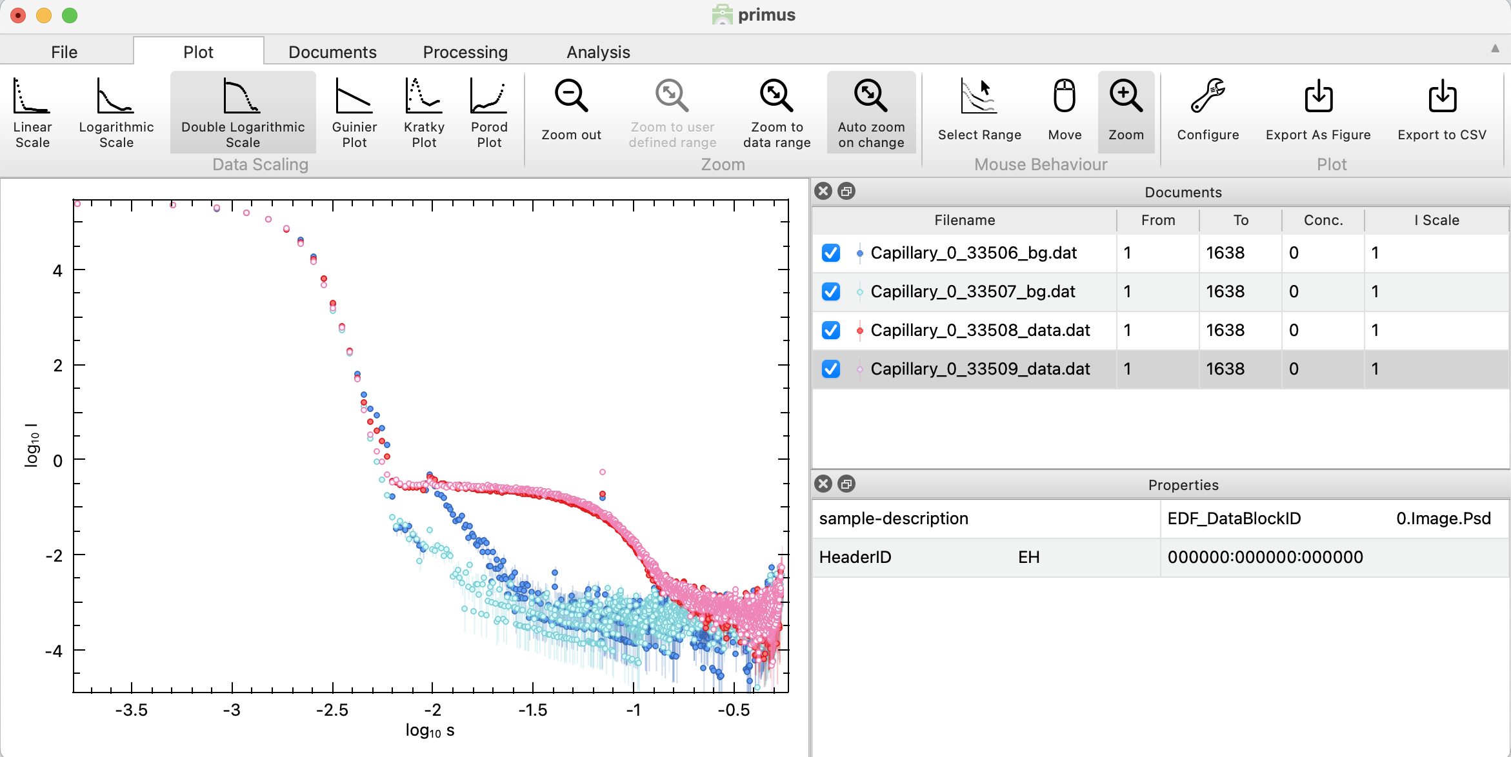
Task: Click red marker of Capillary_0_33508_data.dat
Action: [x=859, y=331]
